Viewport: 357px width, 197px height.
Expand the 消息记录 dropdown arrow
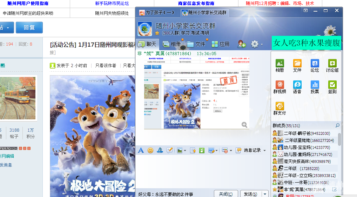(x=264, y=151)
